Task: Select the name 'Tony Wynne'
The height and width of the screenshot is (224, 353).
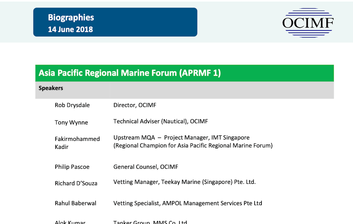Action: [71, 122]
